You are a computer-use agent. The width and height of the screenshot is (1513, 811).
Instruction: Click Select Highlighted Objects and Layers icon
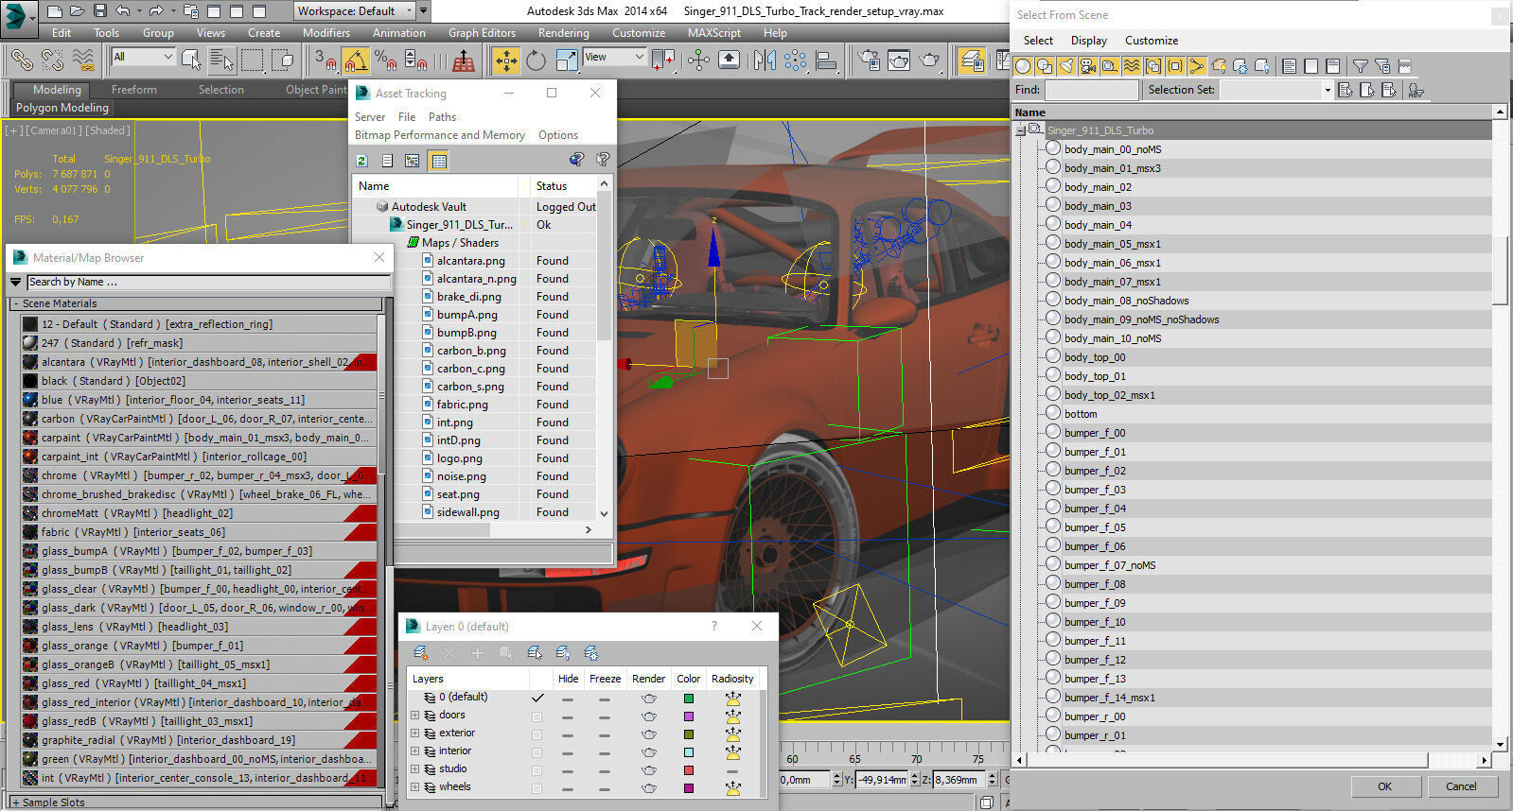click(x=535, y=653)
